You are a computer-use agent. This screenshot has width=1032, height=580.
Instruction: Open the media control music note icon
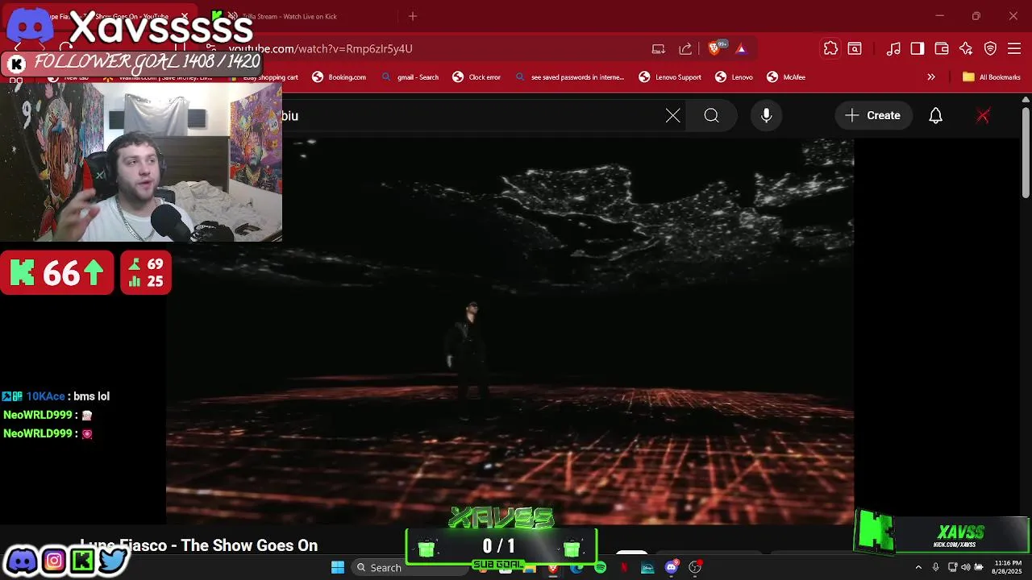[x=893, y=48]
